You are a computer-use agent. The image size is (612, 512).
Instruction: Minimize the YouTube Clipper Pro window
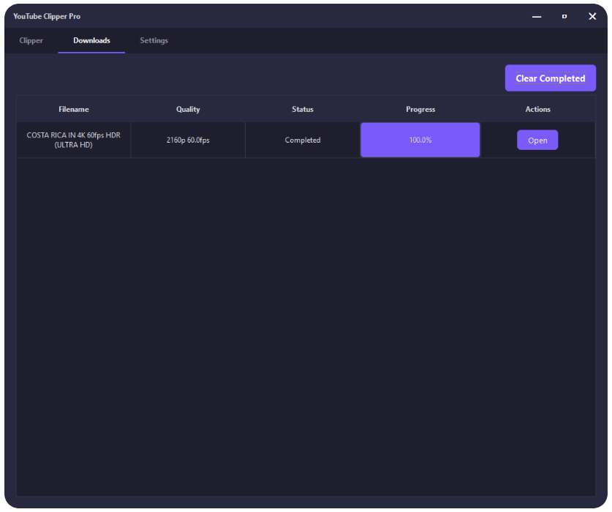pyautogui.click(x=537, y=16)
